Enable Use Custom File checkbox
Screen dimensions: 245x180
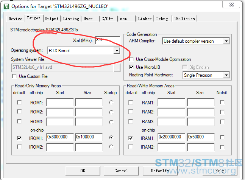pyautogui.click(x=14, y=76)
